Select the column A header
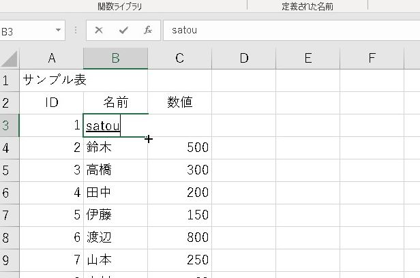This screenshot has height=278, width=420. (x=51, y=58)
